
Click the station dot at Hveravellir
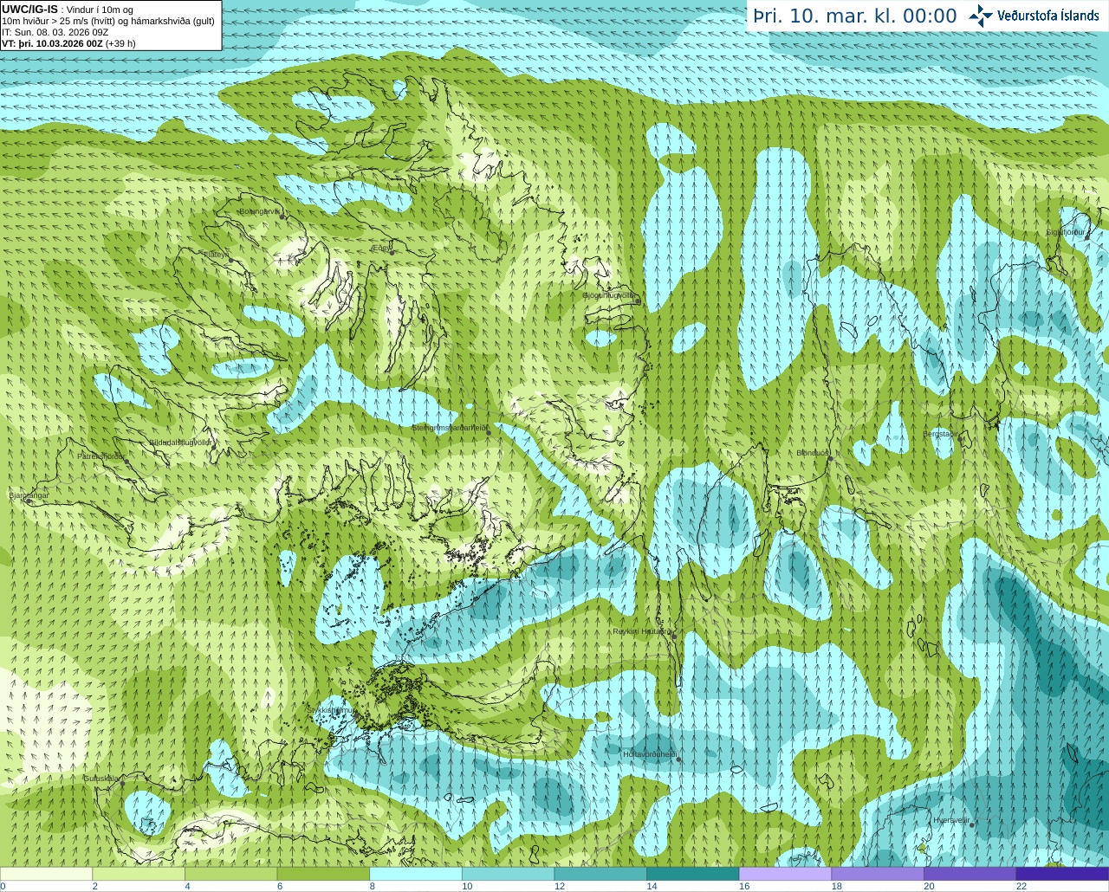tap(971, 824)
